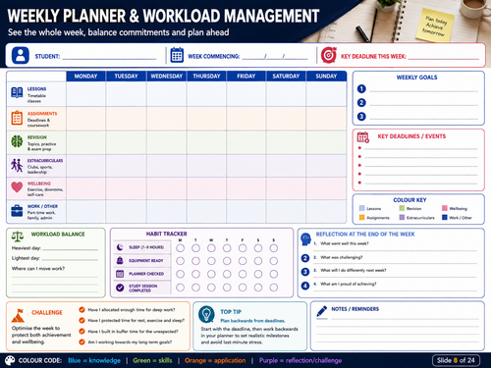Screen dimensions: 491x368
Task: Click the red target icon beside Key Deadline This Week
Action: pyautogui.click(x=329, y=55)
